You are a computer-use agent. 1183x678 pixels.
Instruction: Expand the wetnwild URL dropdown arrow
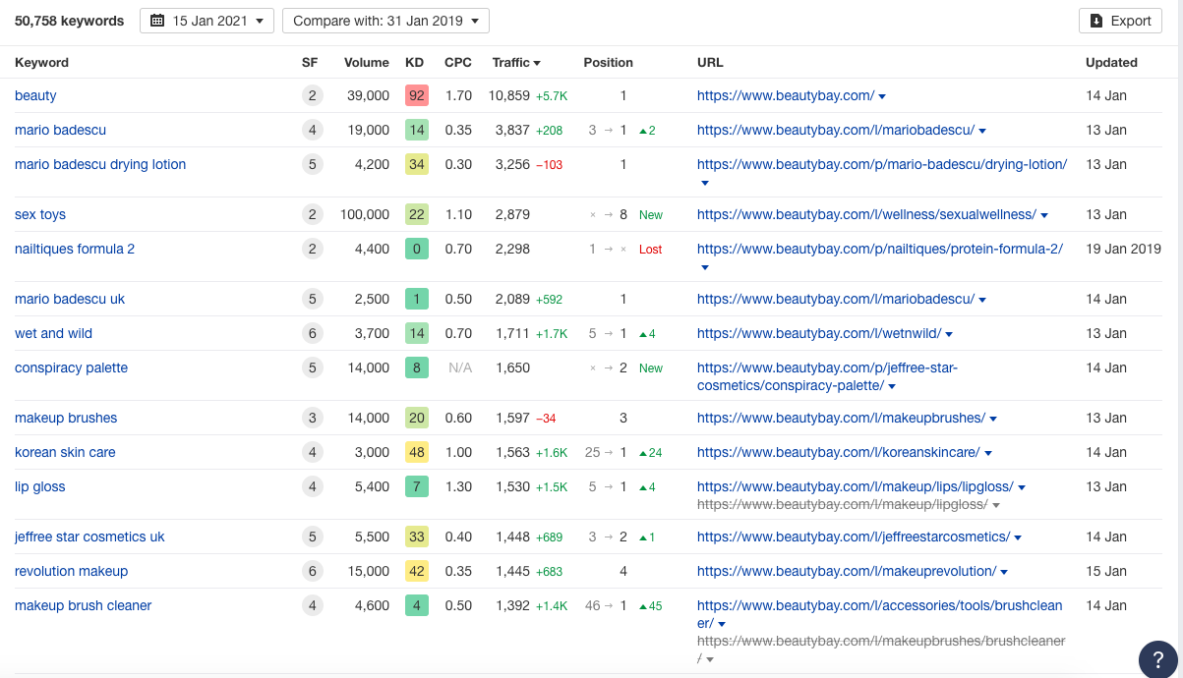point(949,334)
